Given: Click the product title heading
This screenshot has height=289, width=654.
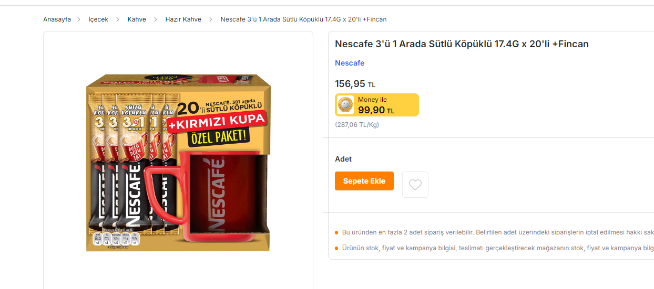Looking at the screenshot, I should coord(462,44).
